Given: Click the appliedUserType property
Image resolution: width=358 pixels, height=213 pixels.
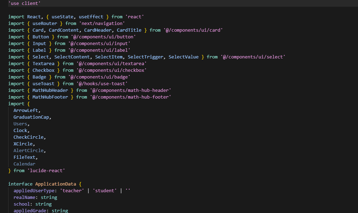Looking at the screenshot, I should (34, 191).
